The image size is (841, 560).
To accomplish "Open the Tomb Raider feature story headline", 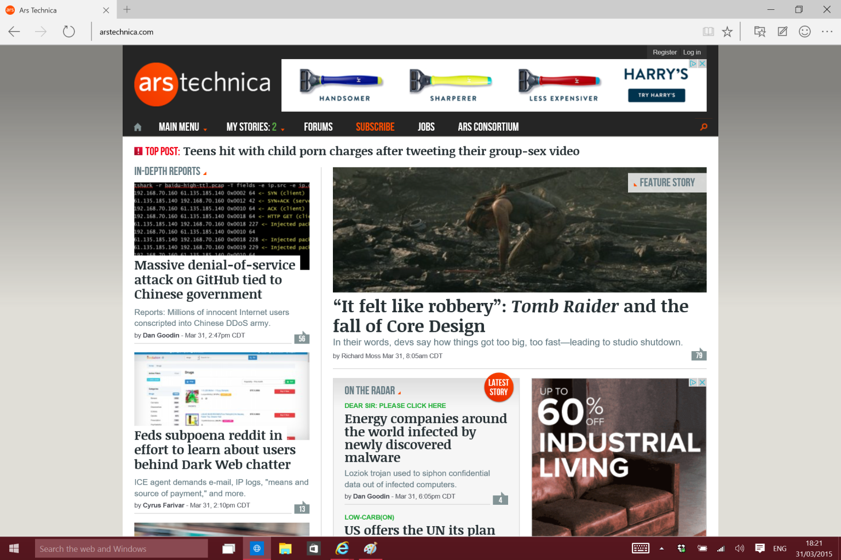I will coord(510,316).
